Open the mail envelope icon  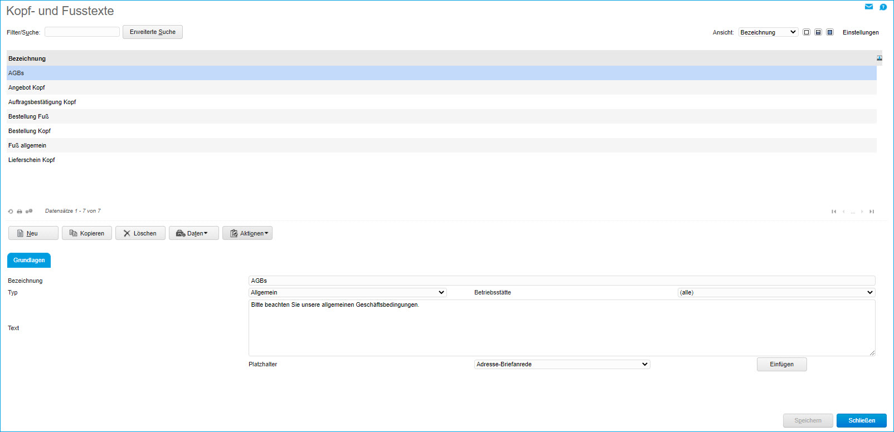click(x=868, y=7)
